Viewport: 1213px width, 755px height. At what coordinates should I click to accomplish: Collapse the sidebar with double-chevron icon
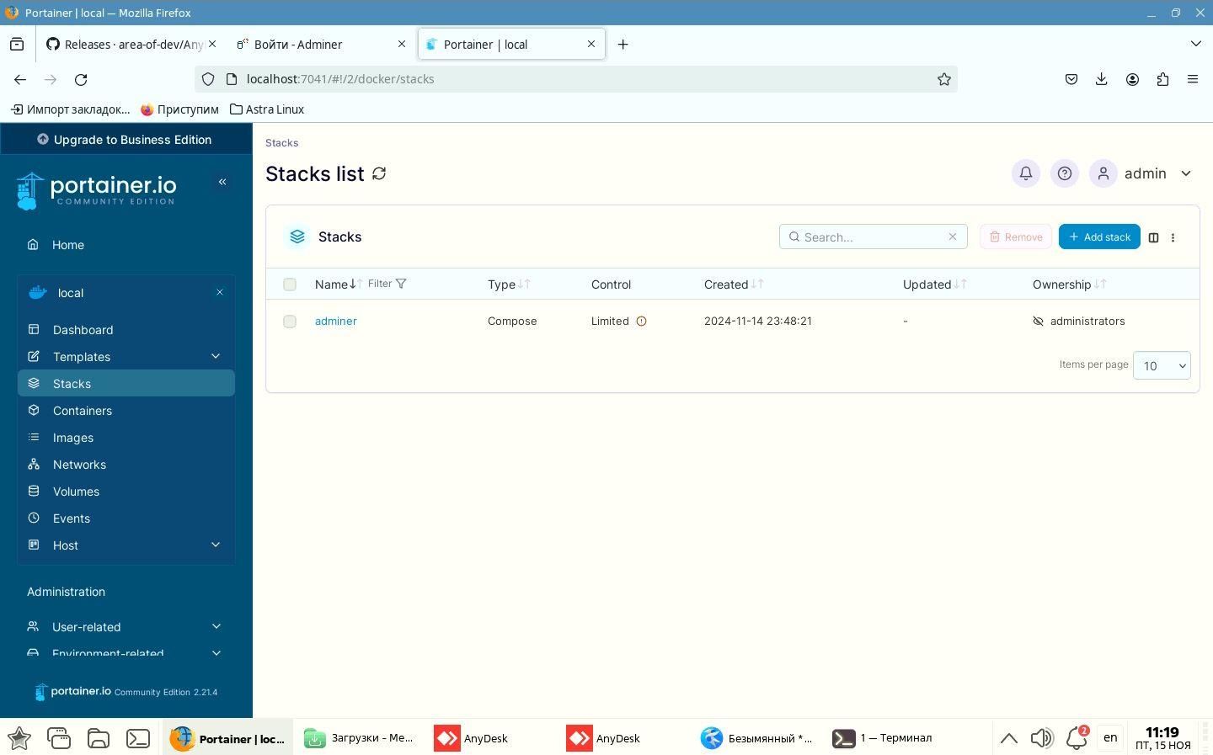(x=222, y=182)
